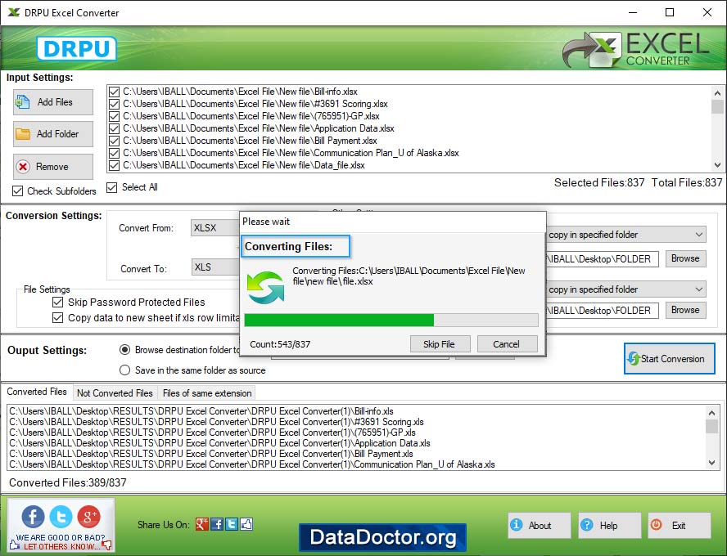
Task: Select converted file #3691 Scoring.xls row
Action: [x=216, y=422]
